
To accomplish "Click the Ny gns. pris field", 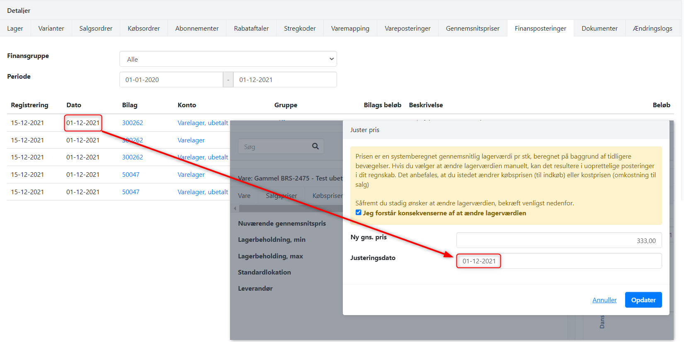I will (x=558, y=241).
